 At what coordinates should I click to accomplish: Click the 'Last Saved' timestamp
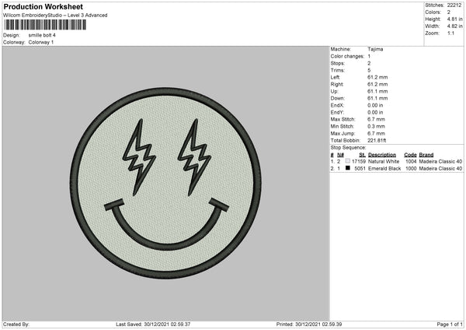point(153,324)
